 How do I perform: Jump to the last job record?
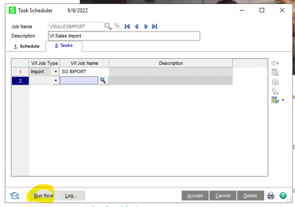coord(154,27)
